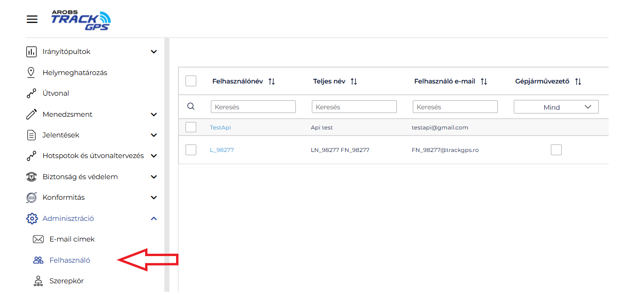This screenshot has height=295, width=634.
Task: Open the hamburger menu icon
Action: tap(32, 19)
